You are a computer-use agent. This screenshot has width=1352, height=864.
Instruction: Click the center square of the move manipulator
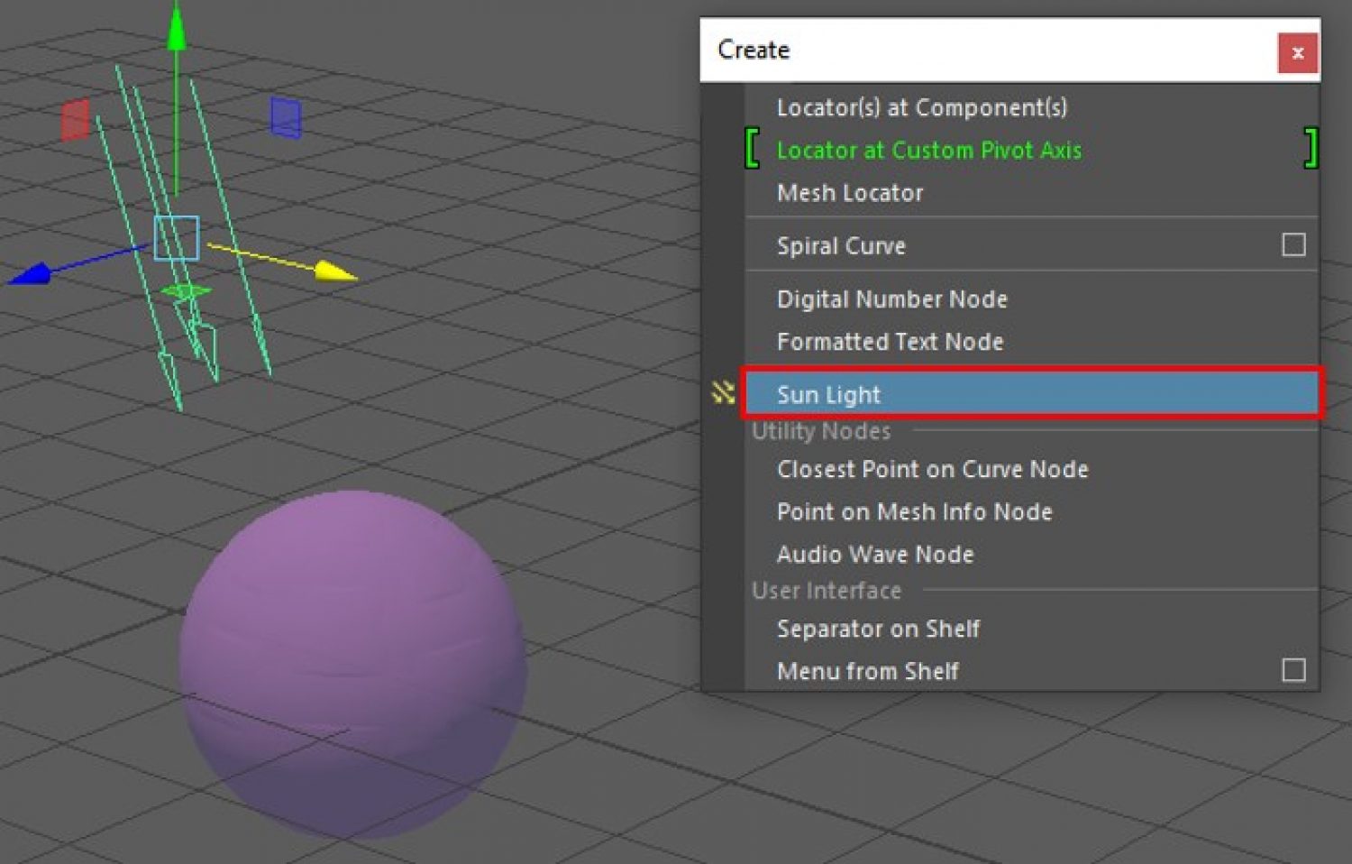coord(176,238)
